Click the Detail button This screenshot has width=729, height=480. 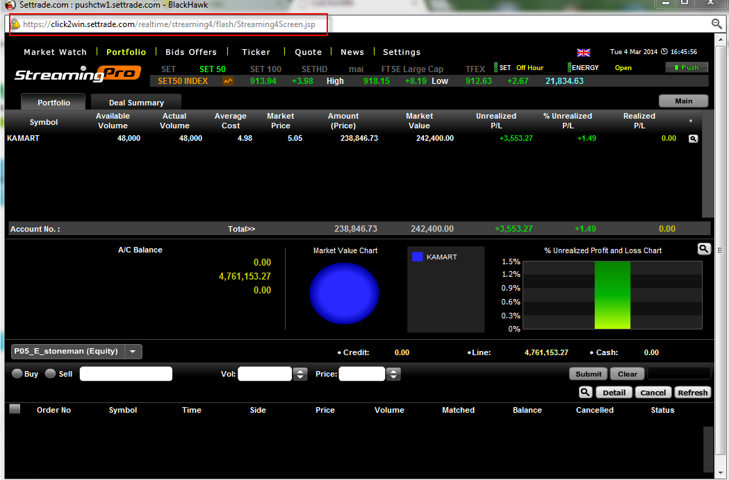click(x=614, y=393)
